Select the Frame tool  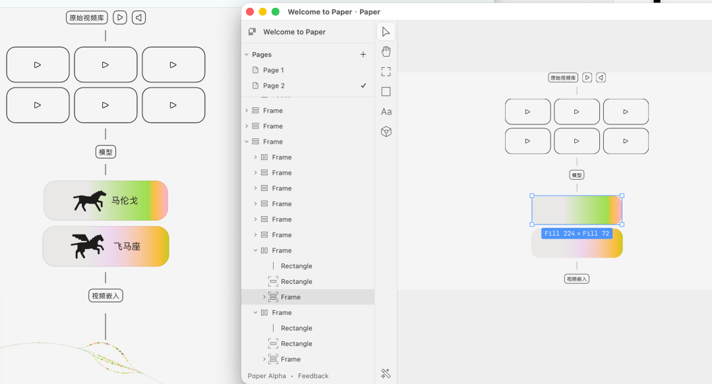click(386, 72)
